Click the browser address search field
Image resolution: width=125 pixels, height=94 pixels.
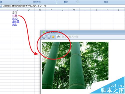pyautogui.click(x=93, y=37)
